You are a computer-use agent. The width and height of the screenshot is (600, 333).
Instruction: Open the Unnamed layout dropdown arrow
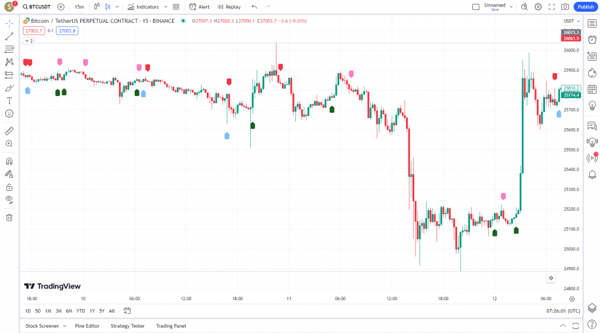(x=511, y=7)
